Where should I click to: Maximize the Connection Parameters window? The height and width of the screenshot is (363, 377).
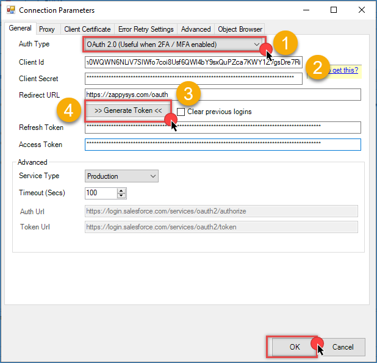[334, 10]
